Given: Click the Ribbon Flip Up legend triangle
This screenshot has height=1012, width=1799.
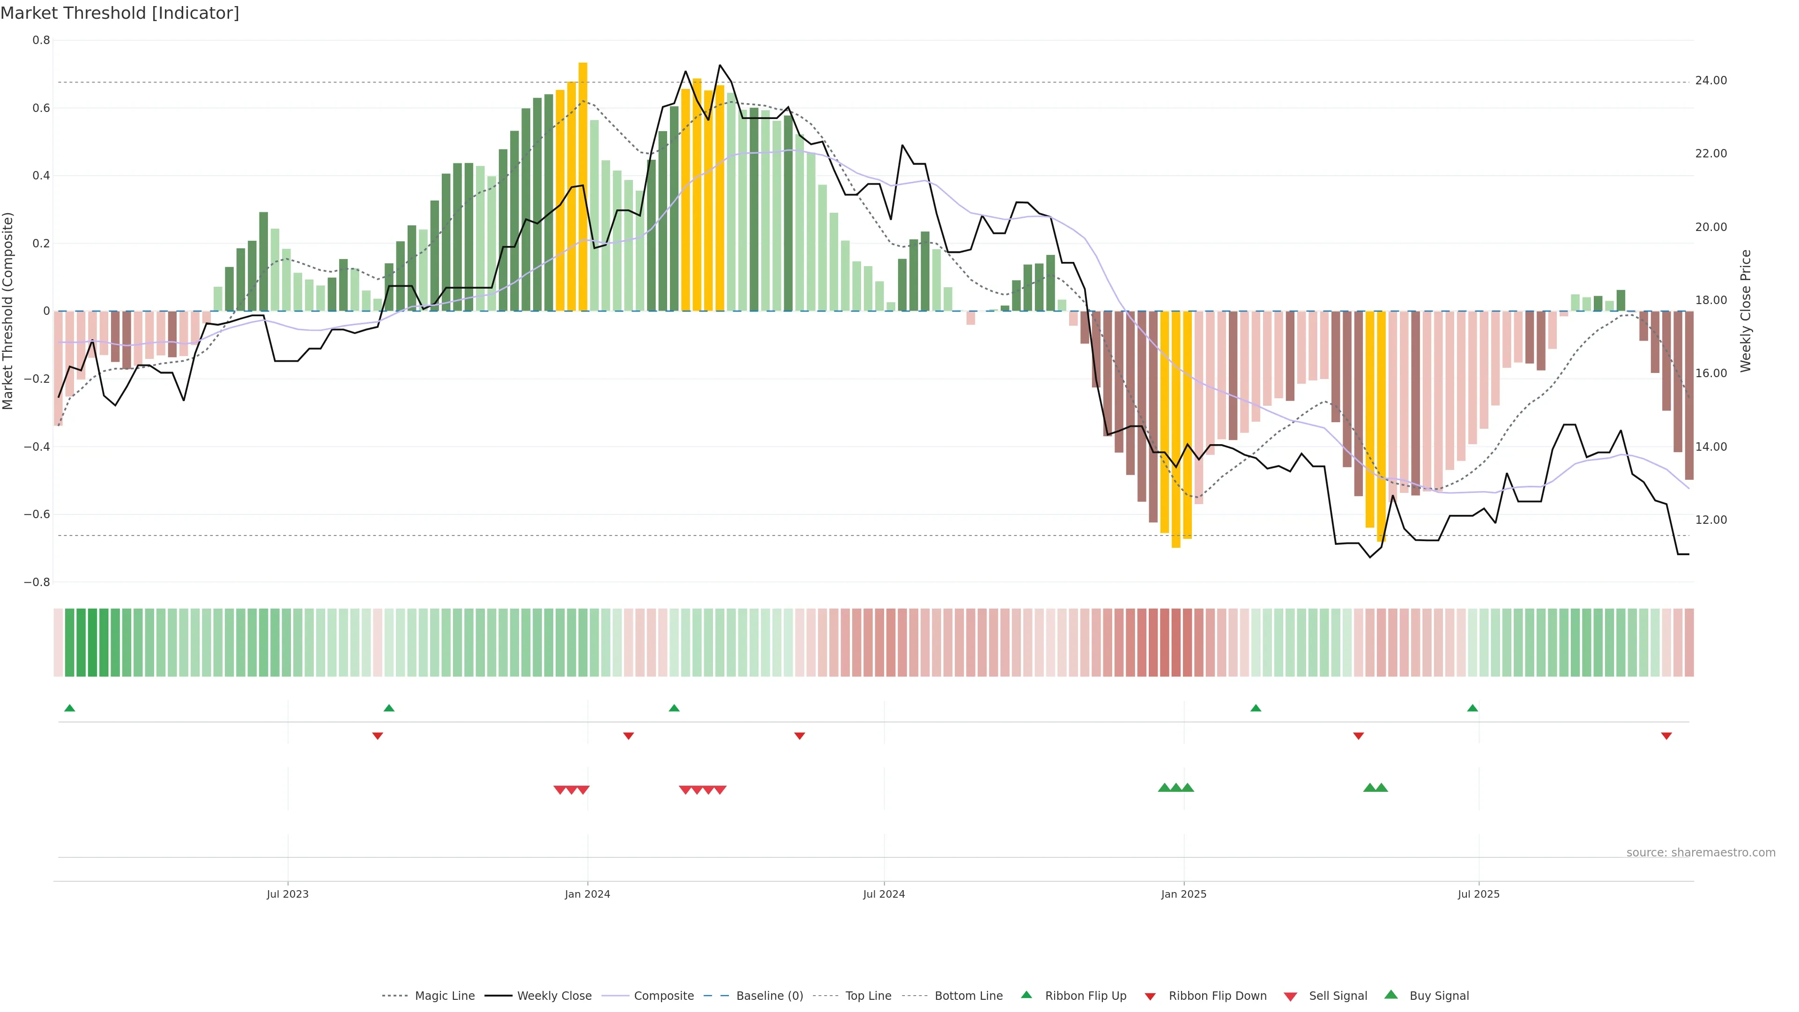Looking at the screenshot, I should tap(1026, 995).
